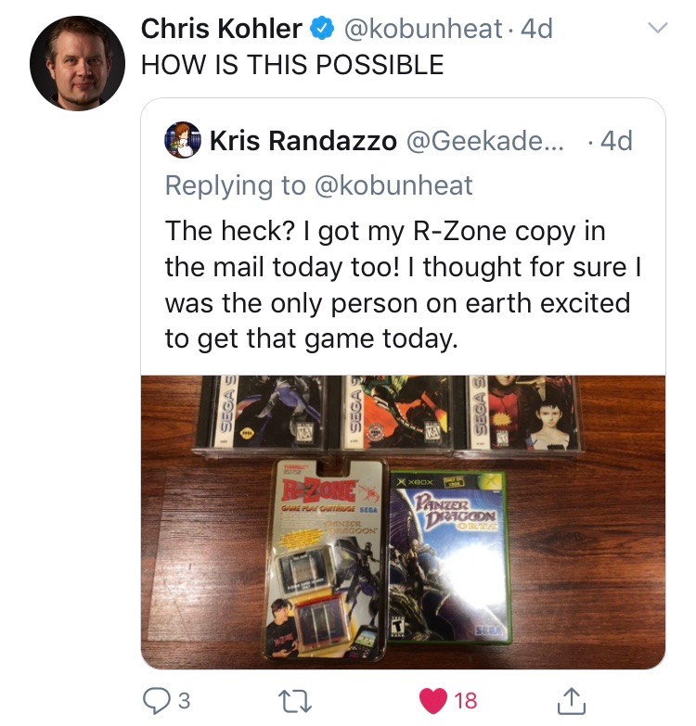Open the @kobunheat handle in header
696x726 pixels.
(x=422, y=29)
